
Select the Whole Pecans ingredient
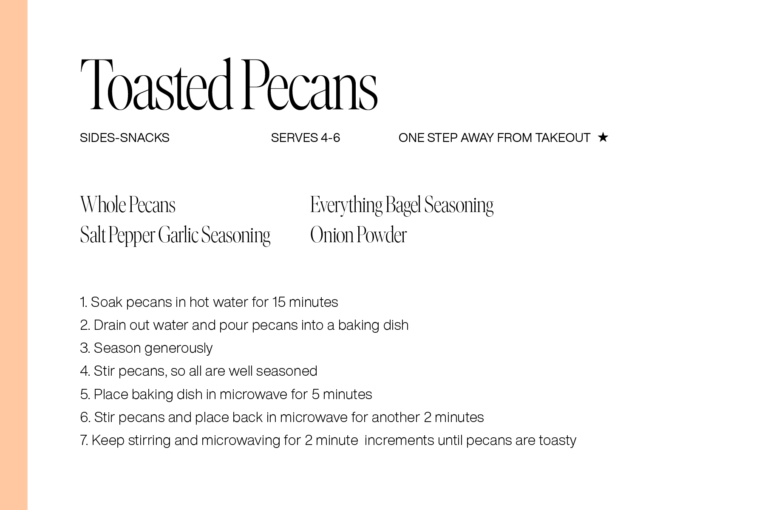(127, 205)
